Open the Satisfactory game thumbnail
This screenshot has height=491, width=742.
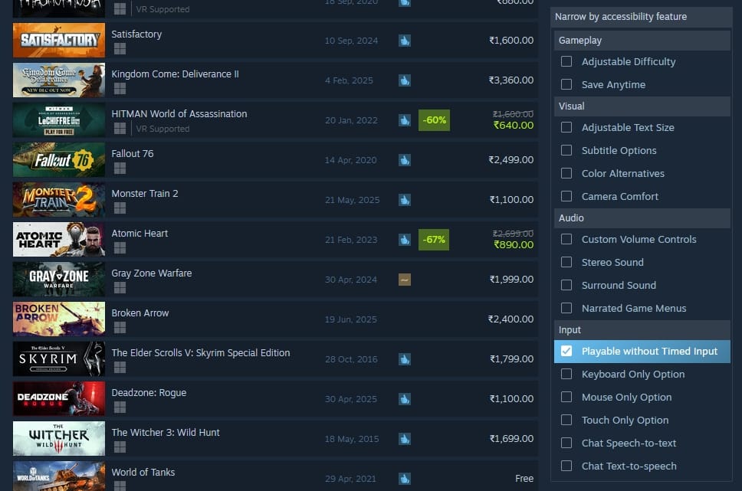tap(59, 41)
